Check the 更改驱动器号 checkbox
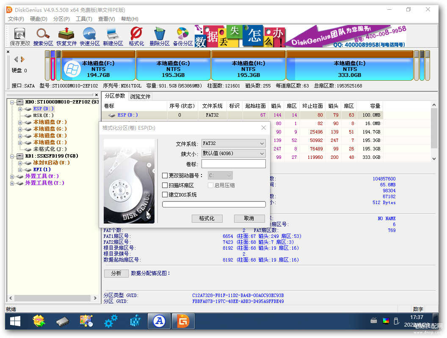Viewport: 447px width, 338px height. (x=165, y=175)
